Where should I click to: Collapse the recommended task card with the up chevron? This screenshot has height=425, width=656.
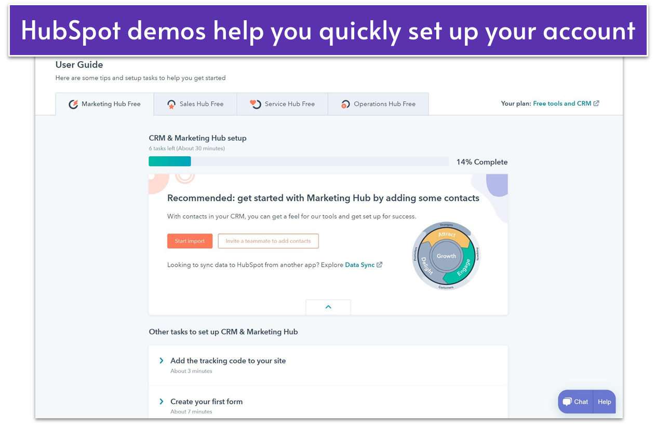click(x=328, y=307)
